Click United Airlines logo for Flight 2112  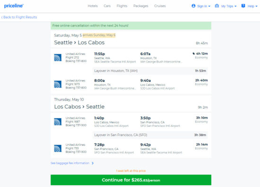tap(58, 57)
